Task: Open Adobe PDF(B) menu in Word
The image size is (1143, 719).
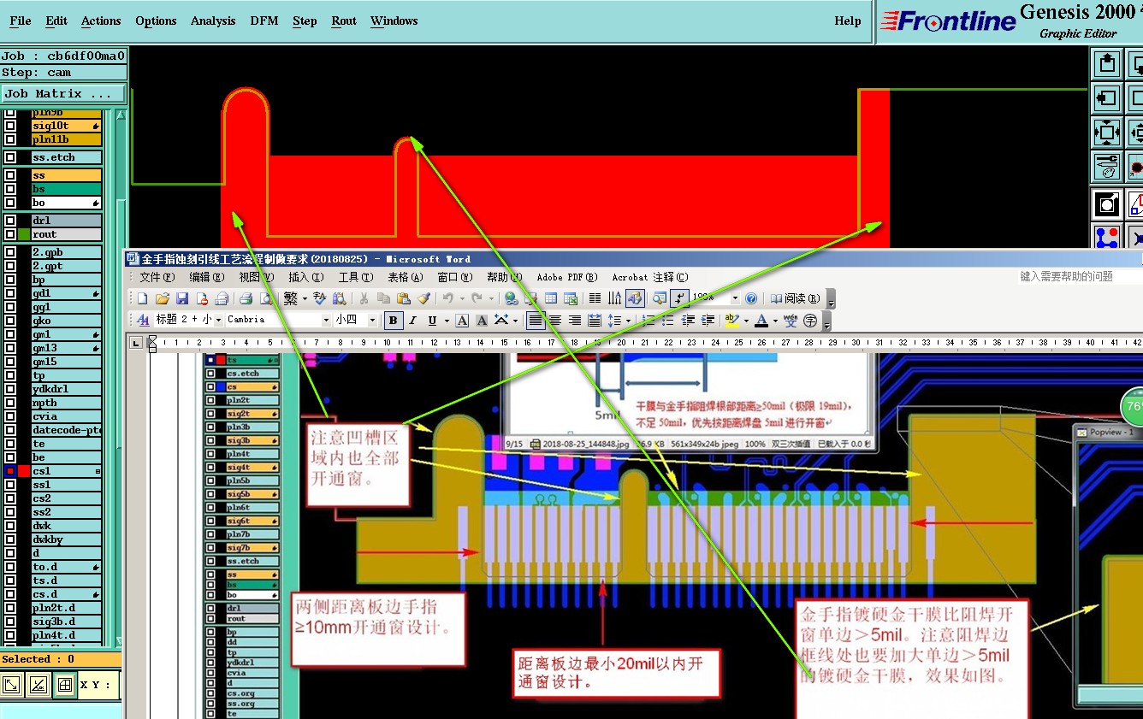Action: pyautogui.click(x=566, y=277)
